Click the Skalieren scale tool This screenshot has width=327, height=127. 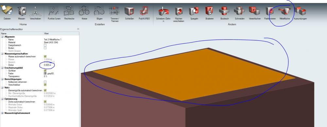(209, 11)
